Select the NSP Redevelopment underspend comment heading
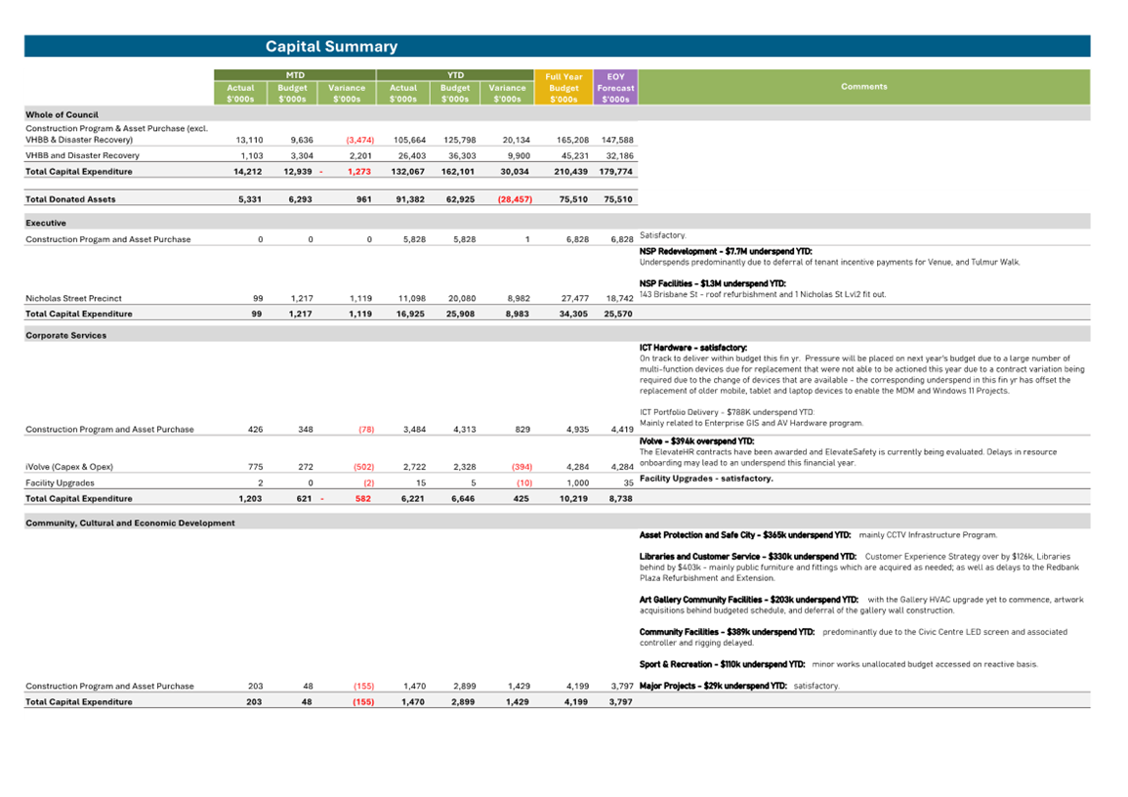 tap(726, 251)
